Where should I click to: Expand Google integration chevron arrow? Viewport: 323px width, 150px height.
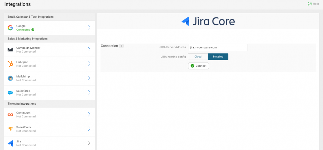(x=89, y=28)
